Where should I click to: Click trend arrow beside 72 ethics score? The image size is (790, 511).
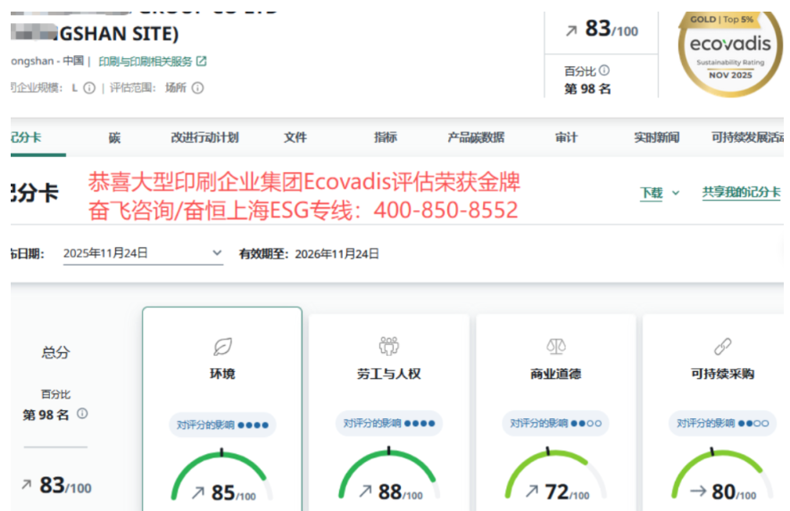532,490
